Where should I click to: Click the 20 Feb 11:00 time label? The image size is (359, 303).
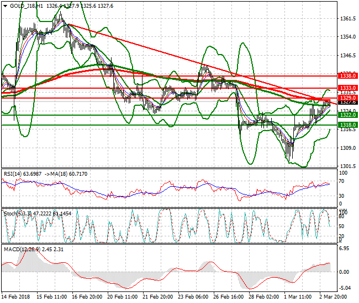(123, 297)
